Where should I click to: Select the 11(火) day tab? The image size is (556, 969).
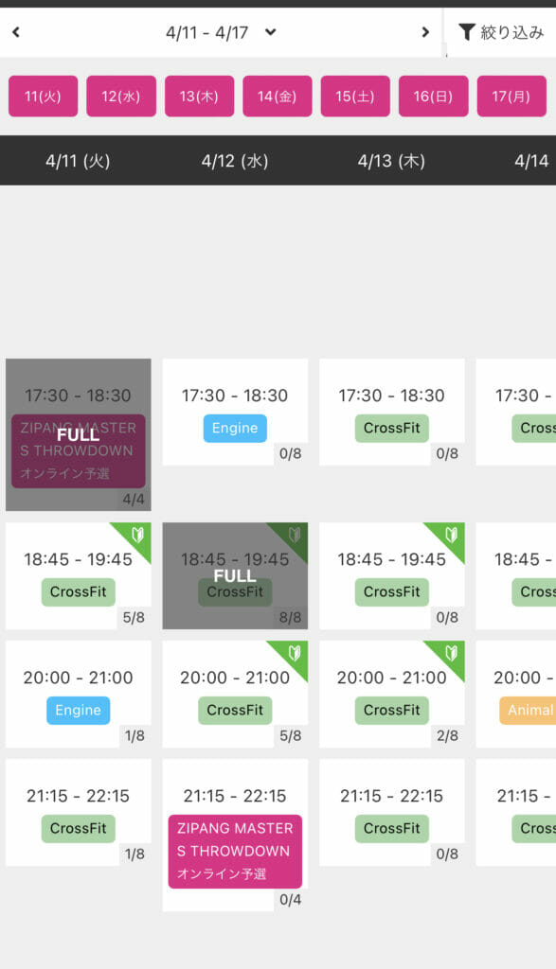[x=44, y=97]
